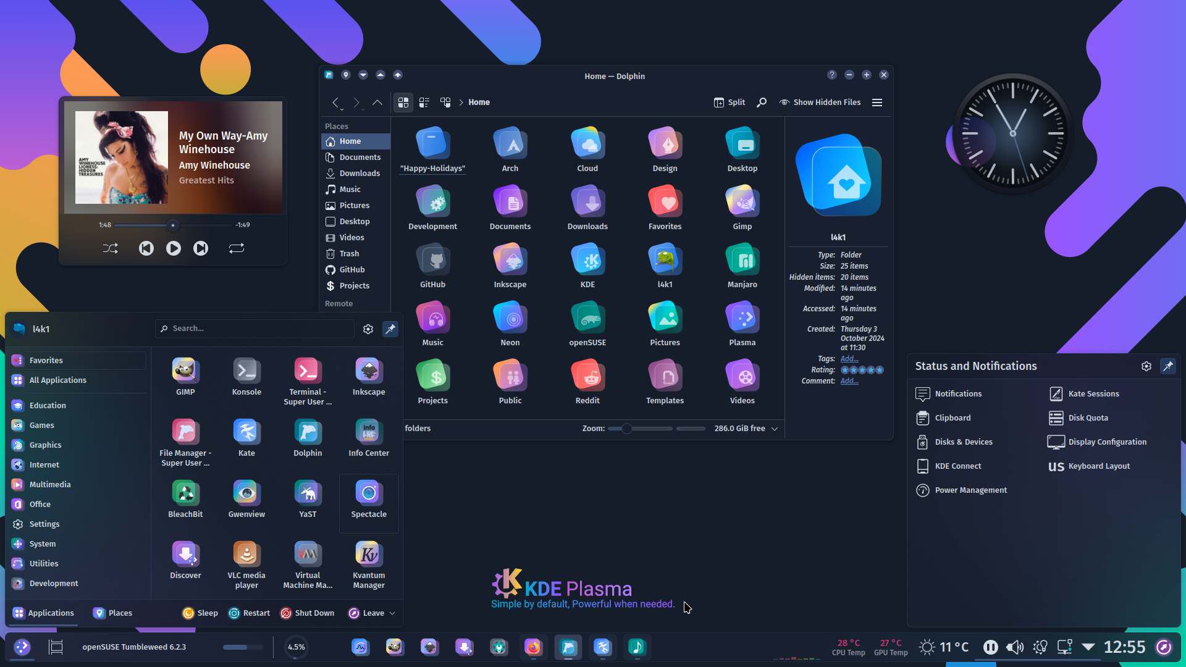Select Projects in Dolphin Places sidebar

click(x=356, y=286)
